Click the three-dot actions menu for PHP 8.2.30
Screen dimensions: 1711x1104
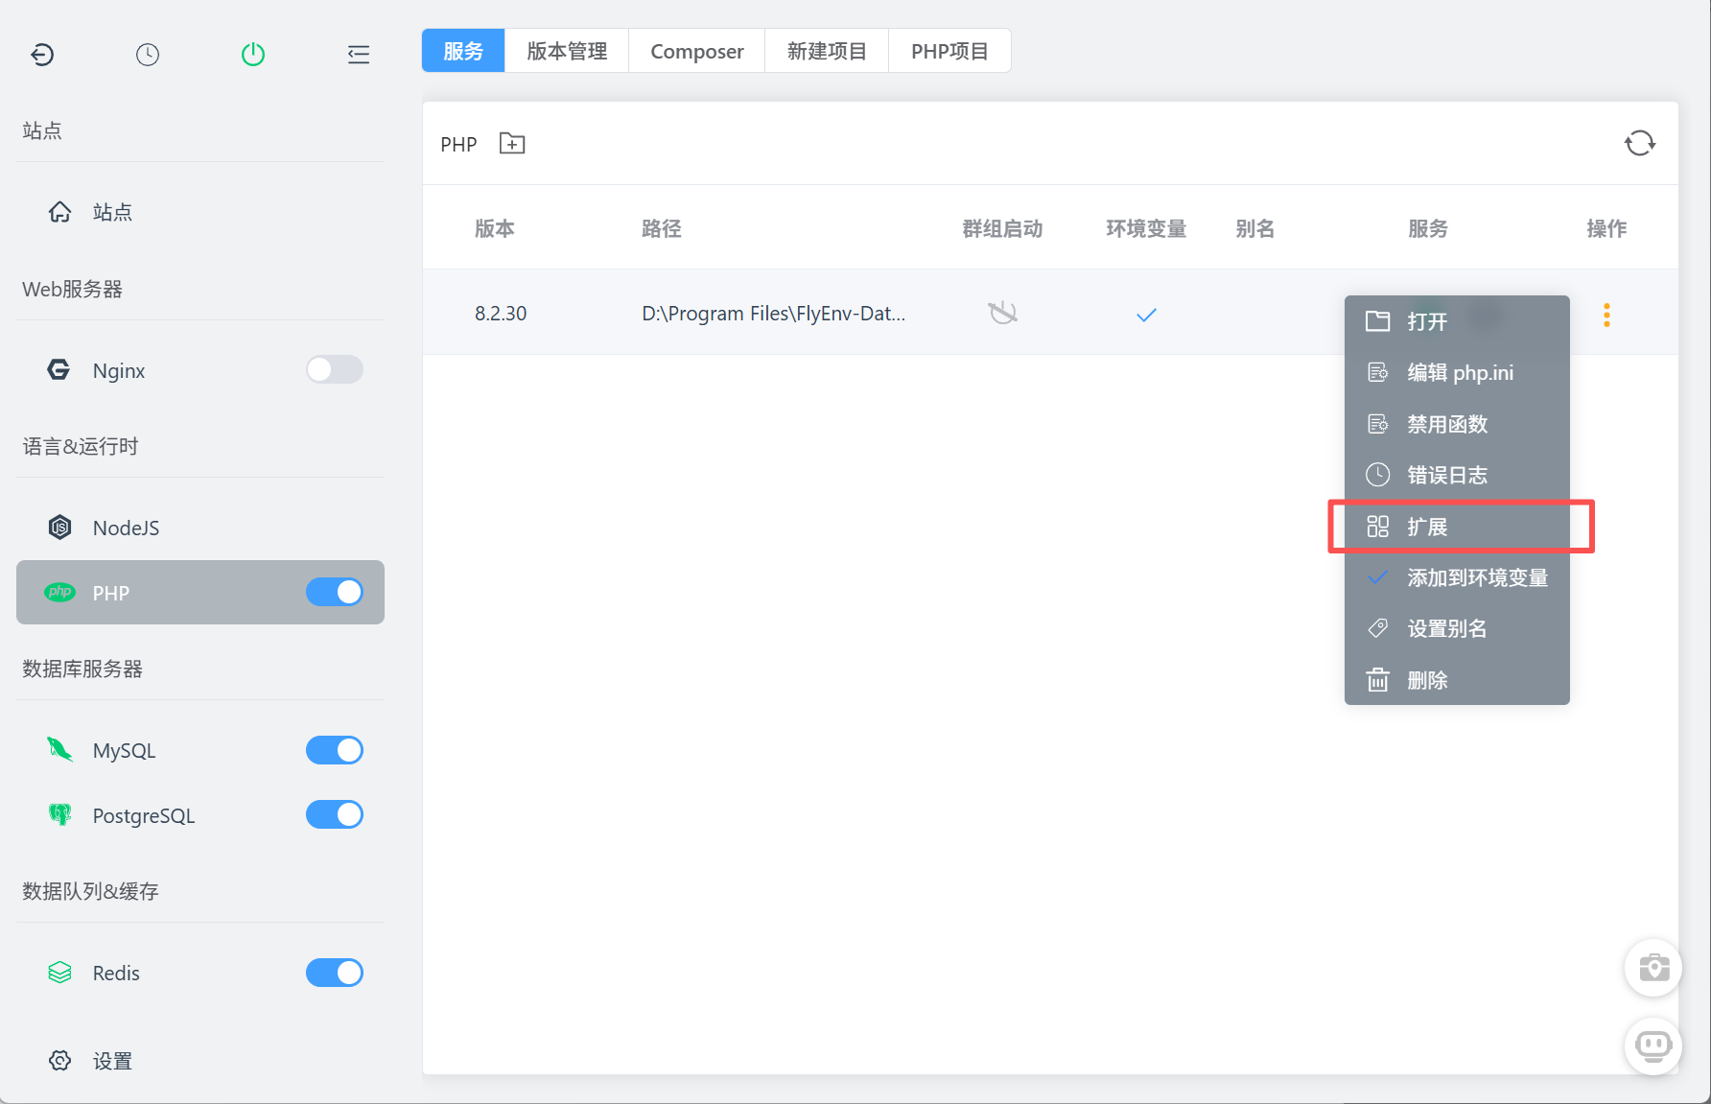pos(1606,315)
